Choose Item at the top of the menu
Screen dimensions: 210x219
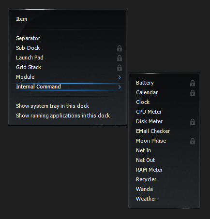(x=67, y=19)
